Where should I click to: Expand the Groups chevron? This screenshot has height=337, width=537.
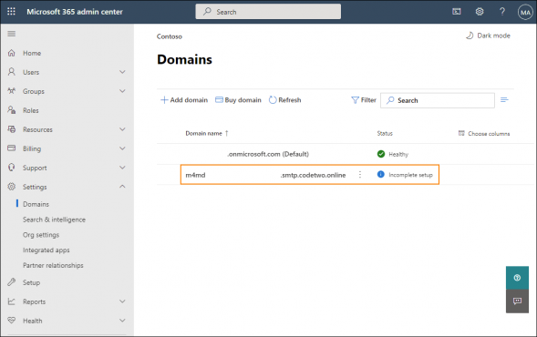point(122,91)
